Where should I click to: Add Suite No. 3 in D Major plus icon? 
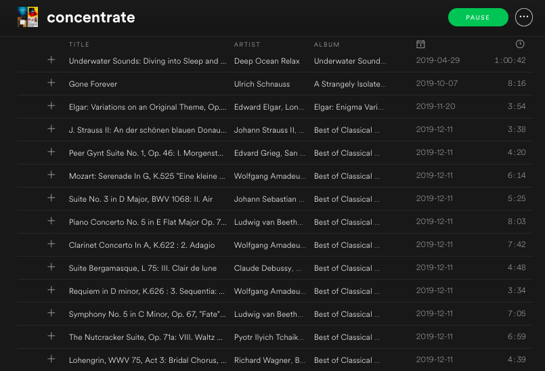point(51,198)
